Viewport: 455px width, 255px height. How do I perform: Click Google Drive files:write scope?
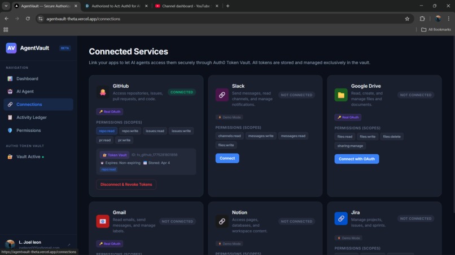pos(368,137)
